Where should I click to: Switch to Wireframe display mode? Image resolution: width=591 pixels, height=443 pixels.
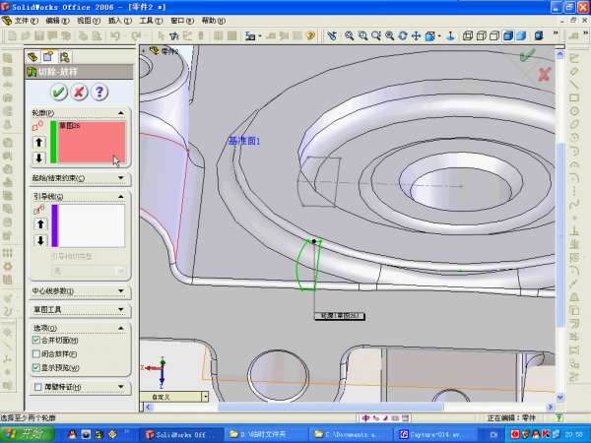pyautogui.click(x=467, y=36)
